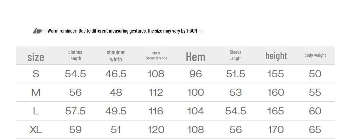Click the 54.5 clothes length for size S
351x139 pixels.
pyautogui.click(x=75, y=74)
